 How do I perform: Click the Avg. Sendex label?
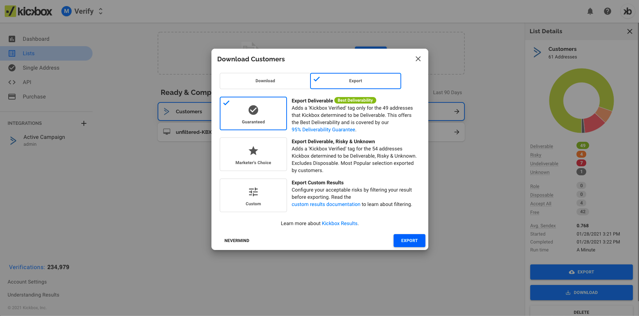pyautogui.click(x=543, y=225)
